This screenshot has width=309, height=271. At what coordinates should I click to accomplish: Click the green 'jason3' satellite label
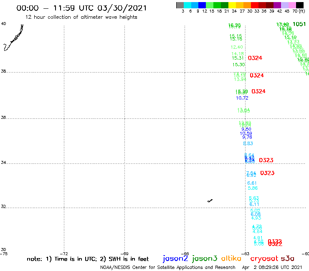pos(205,258)
